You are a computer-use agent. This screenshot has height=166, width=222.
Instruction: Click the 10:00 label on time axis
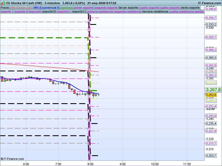tap(155, 164)
